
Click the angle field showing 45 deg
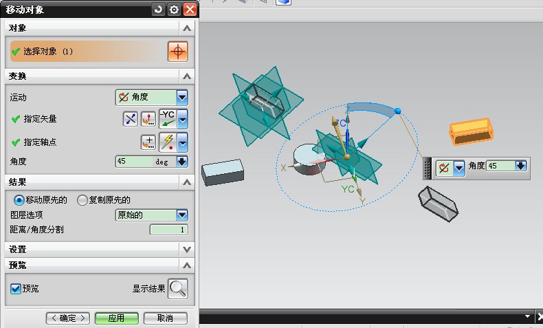[146, 162]
